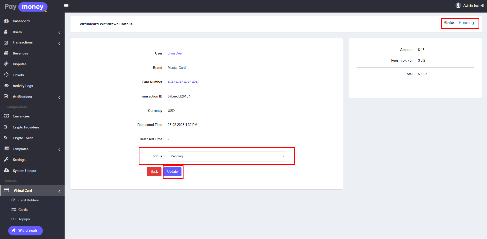487x239 pixels.
Task: Click the hamburger menu icon
Action: coord(66,6)
